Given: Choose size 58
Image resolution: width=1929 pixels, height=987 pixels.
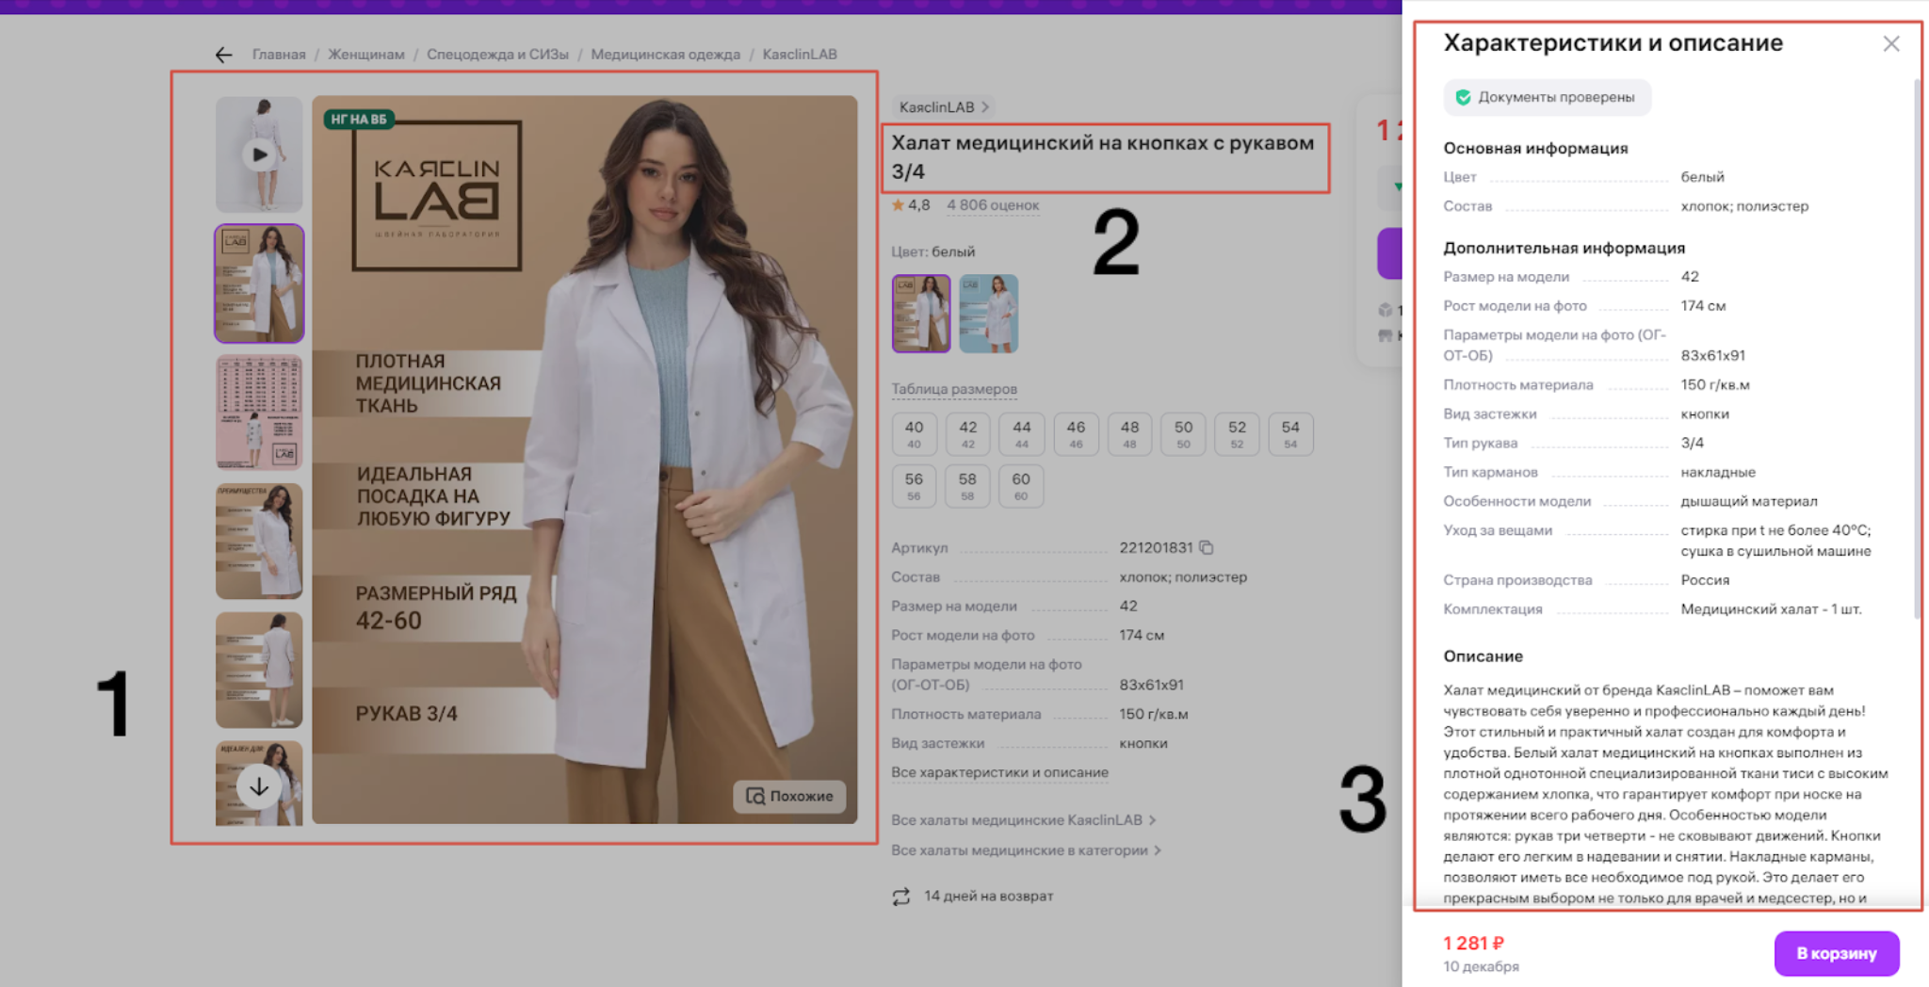Looking at the screenshot, I should tap(967, 485).
